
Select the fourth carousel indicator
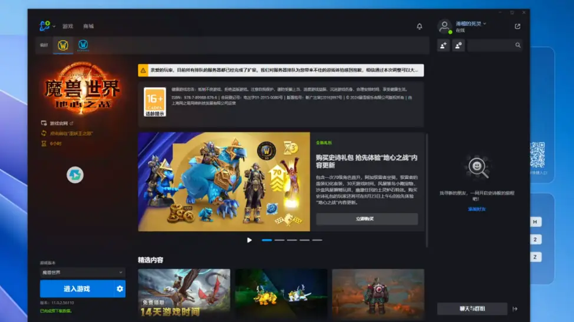(x=305, y=240)
